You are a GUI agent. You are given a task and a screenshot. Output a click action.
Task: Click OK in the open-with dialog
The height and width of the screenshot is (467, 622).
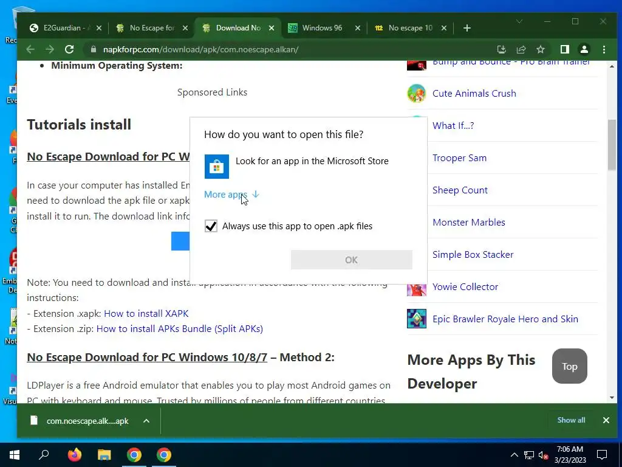click(352, 260)
